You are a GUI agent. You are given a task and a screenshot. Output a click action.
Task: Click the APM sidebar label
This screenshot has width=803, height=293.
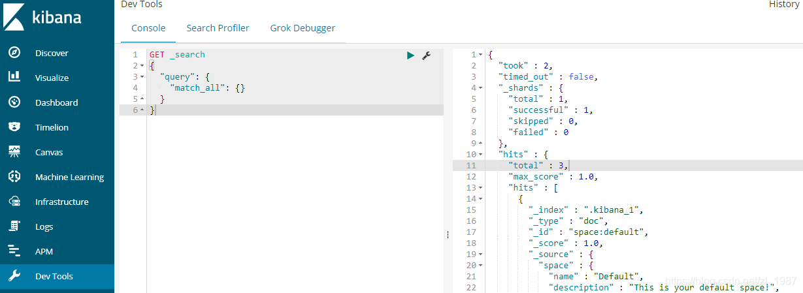(44, 251)
